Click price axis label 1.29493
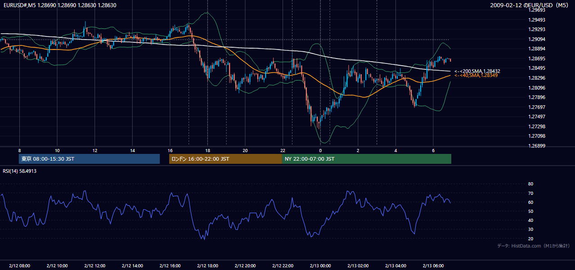This screenshot has height=270, width=575. click(x=536, y=20)
